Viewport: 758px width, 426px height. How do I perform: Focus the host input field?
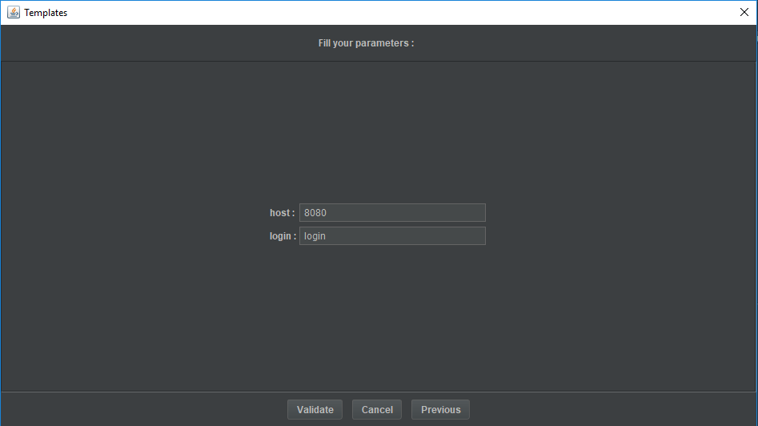[392, 212]
